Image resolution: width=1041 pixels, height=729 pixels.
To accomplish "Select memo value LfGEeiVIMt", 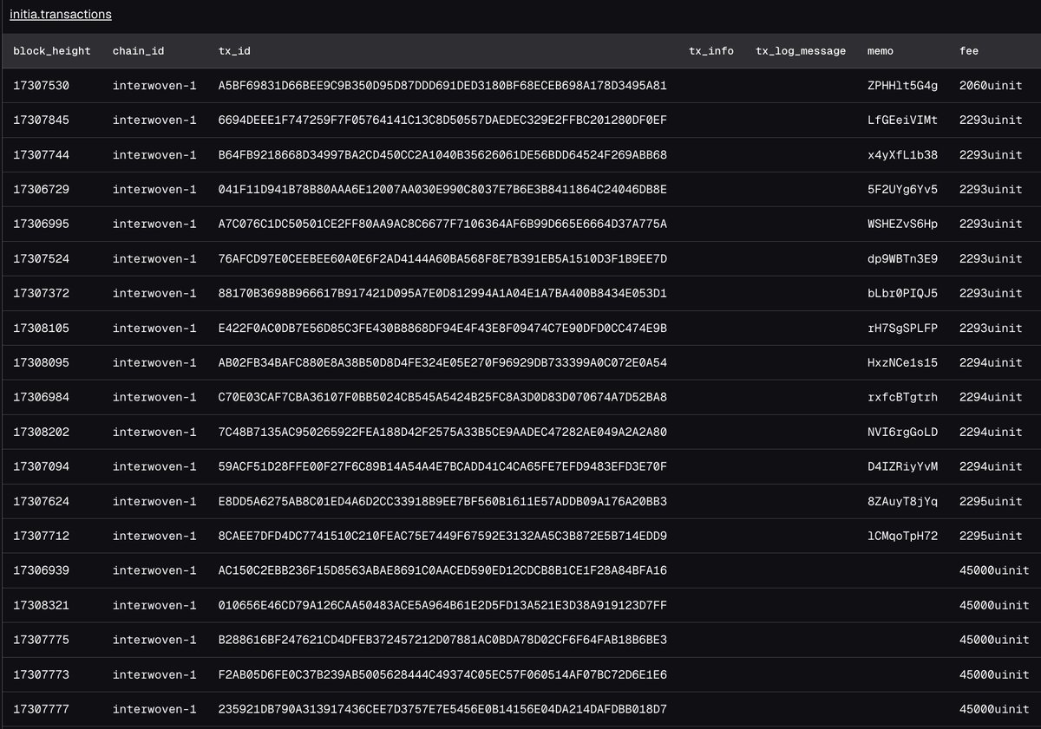I will [902, 120].
